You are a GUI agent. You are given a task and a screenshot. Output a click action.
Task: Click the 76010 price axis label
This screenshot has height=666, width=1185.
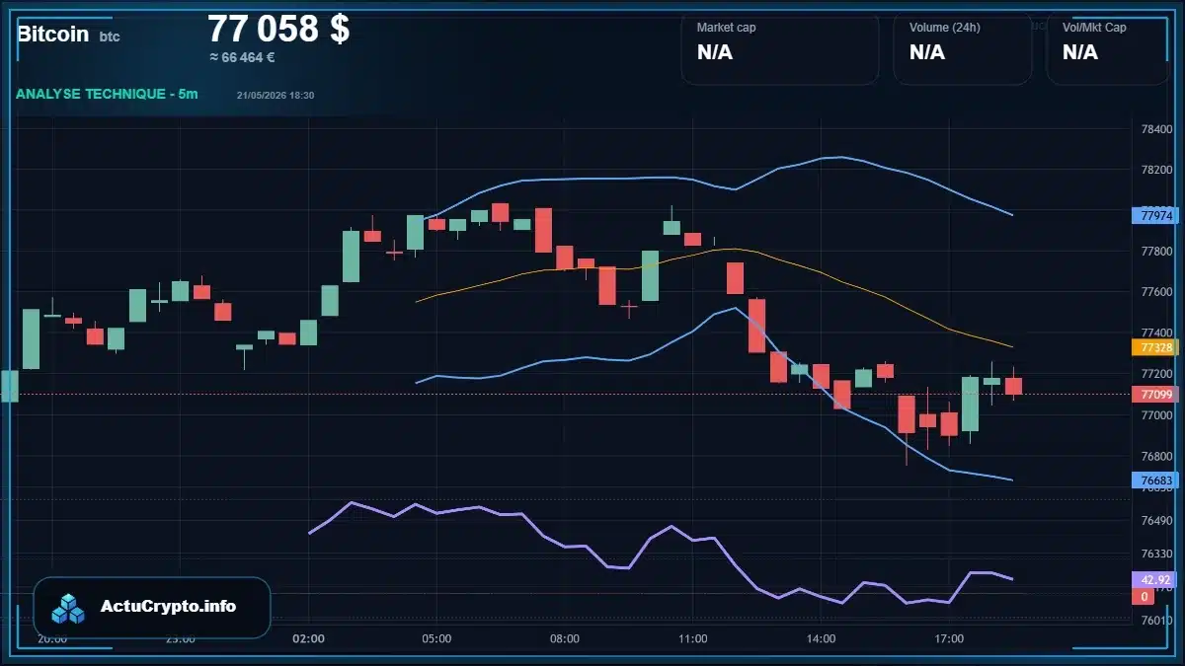coord(1156,620)
